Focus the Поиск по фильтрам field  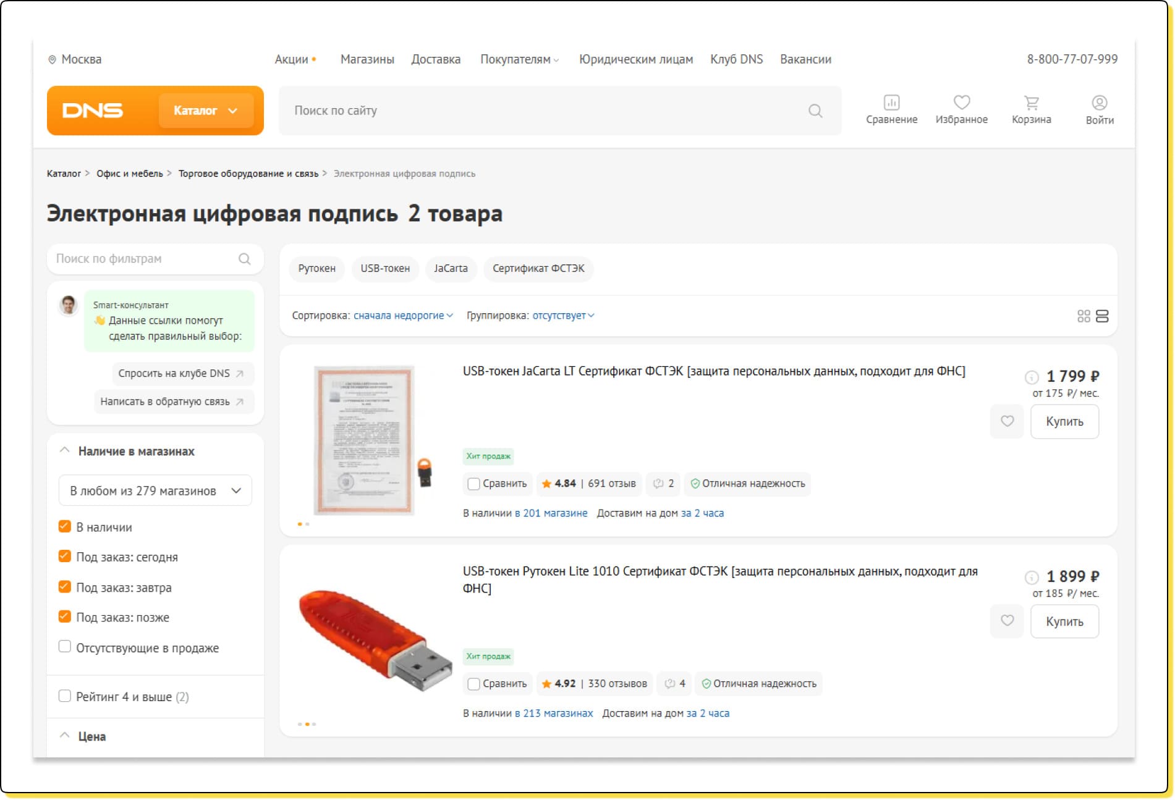155,259
